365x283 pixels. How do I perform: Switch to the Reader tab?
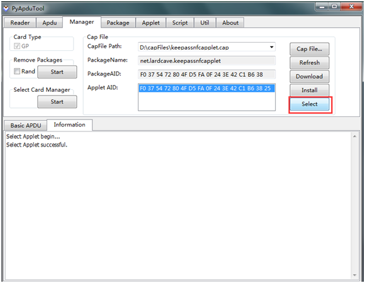click(20, 23)
